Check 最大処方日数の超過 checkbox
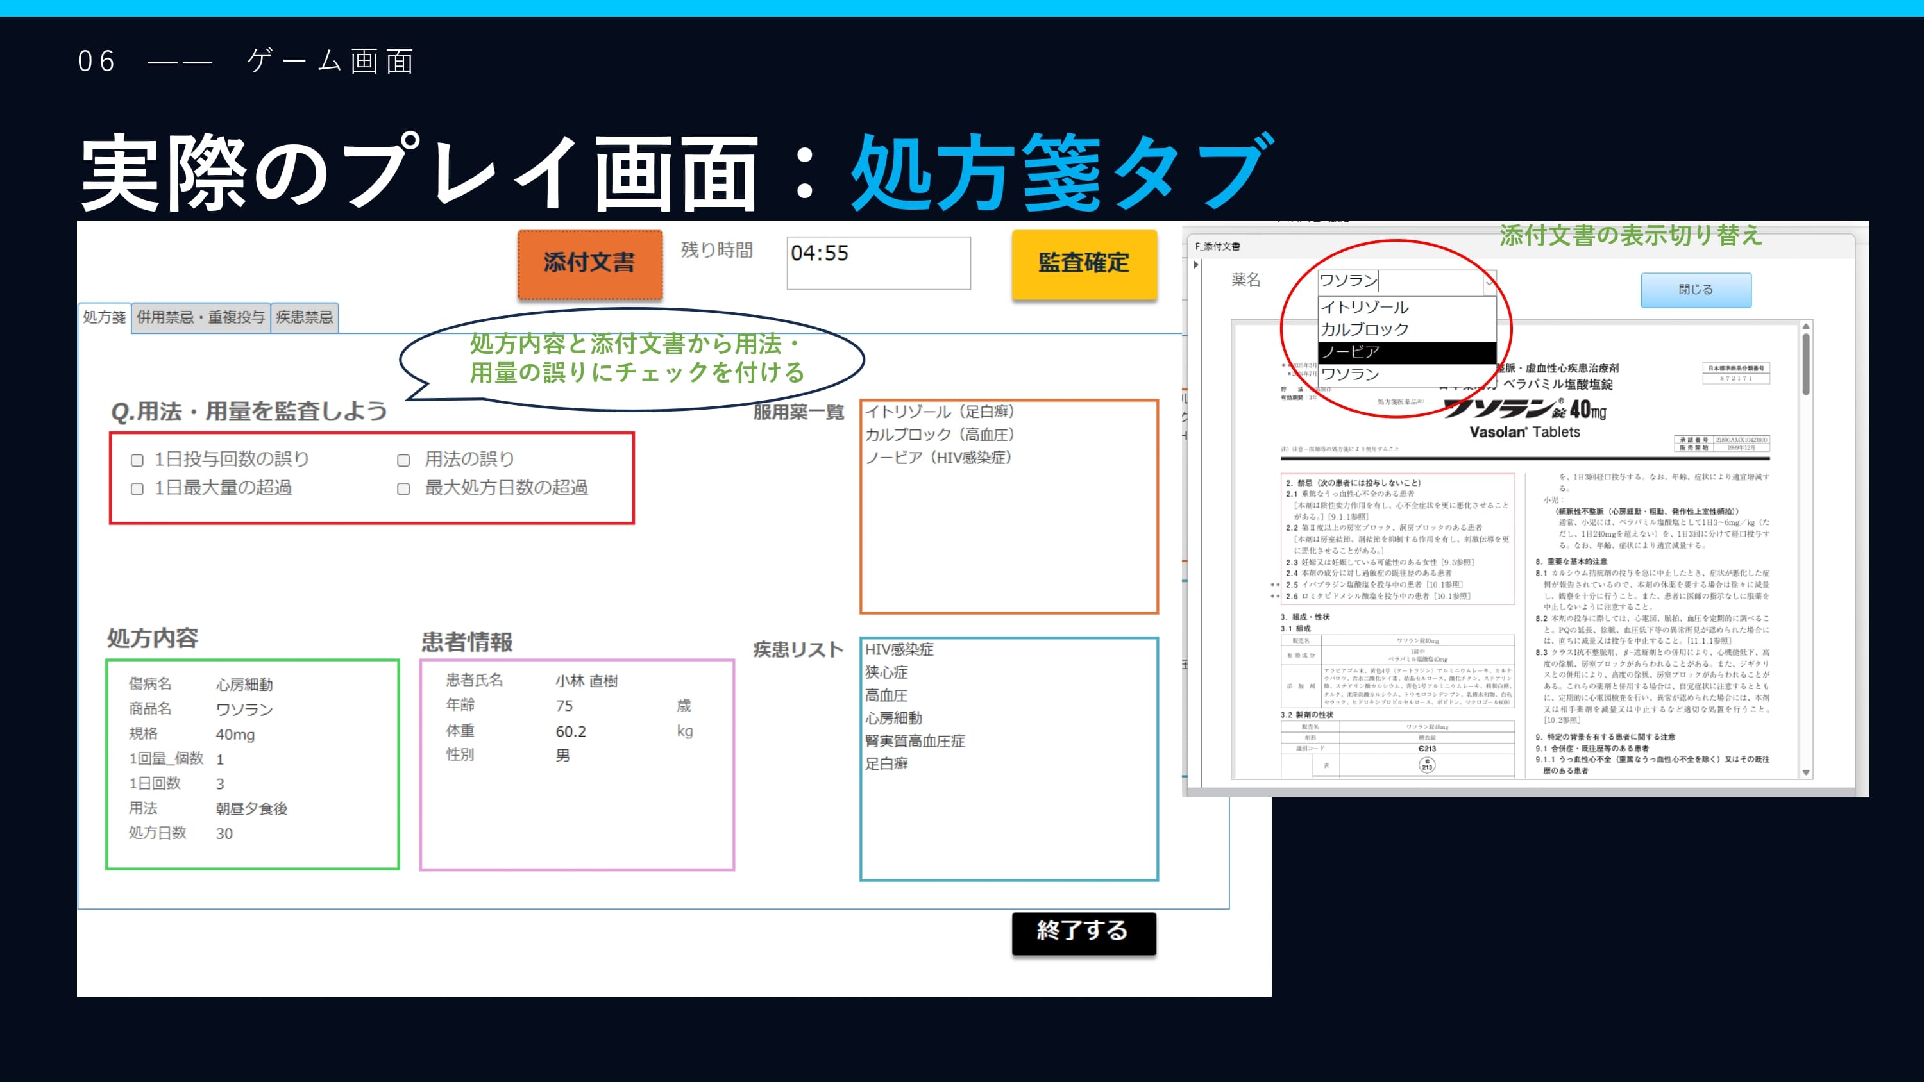The width and height of the screenshot is (1924, 1082). pos(403,489)
